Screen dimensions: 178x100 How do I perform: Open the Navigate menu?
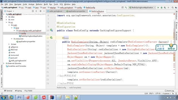[18, 4]
